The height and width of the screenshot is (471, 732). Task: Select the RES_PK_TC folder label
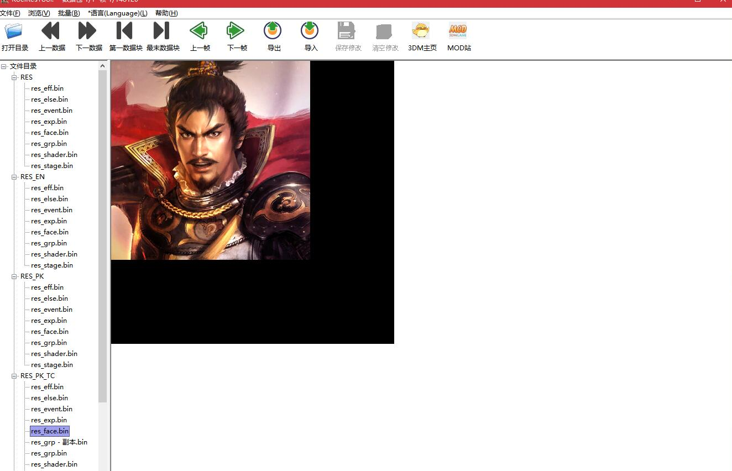pos(38,376)
